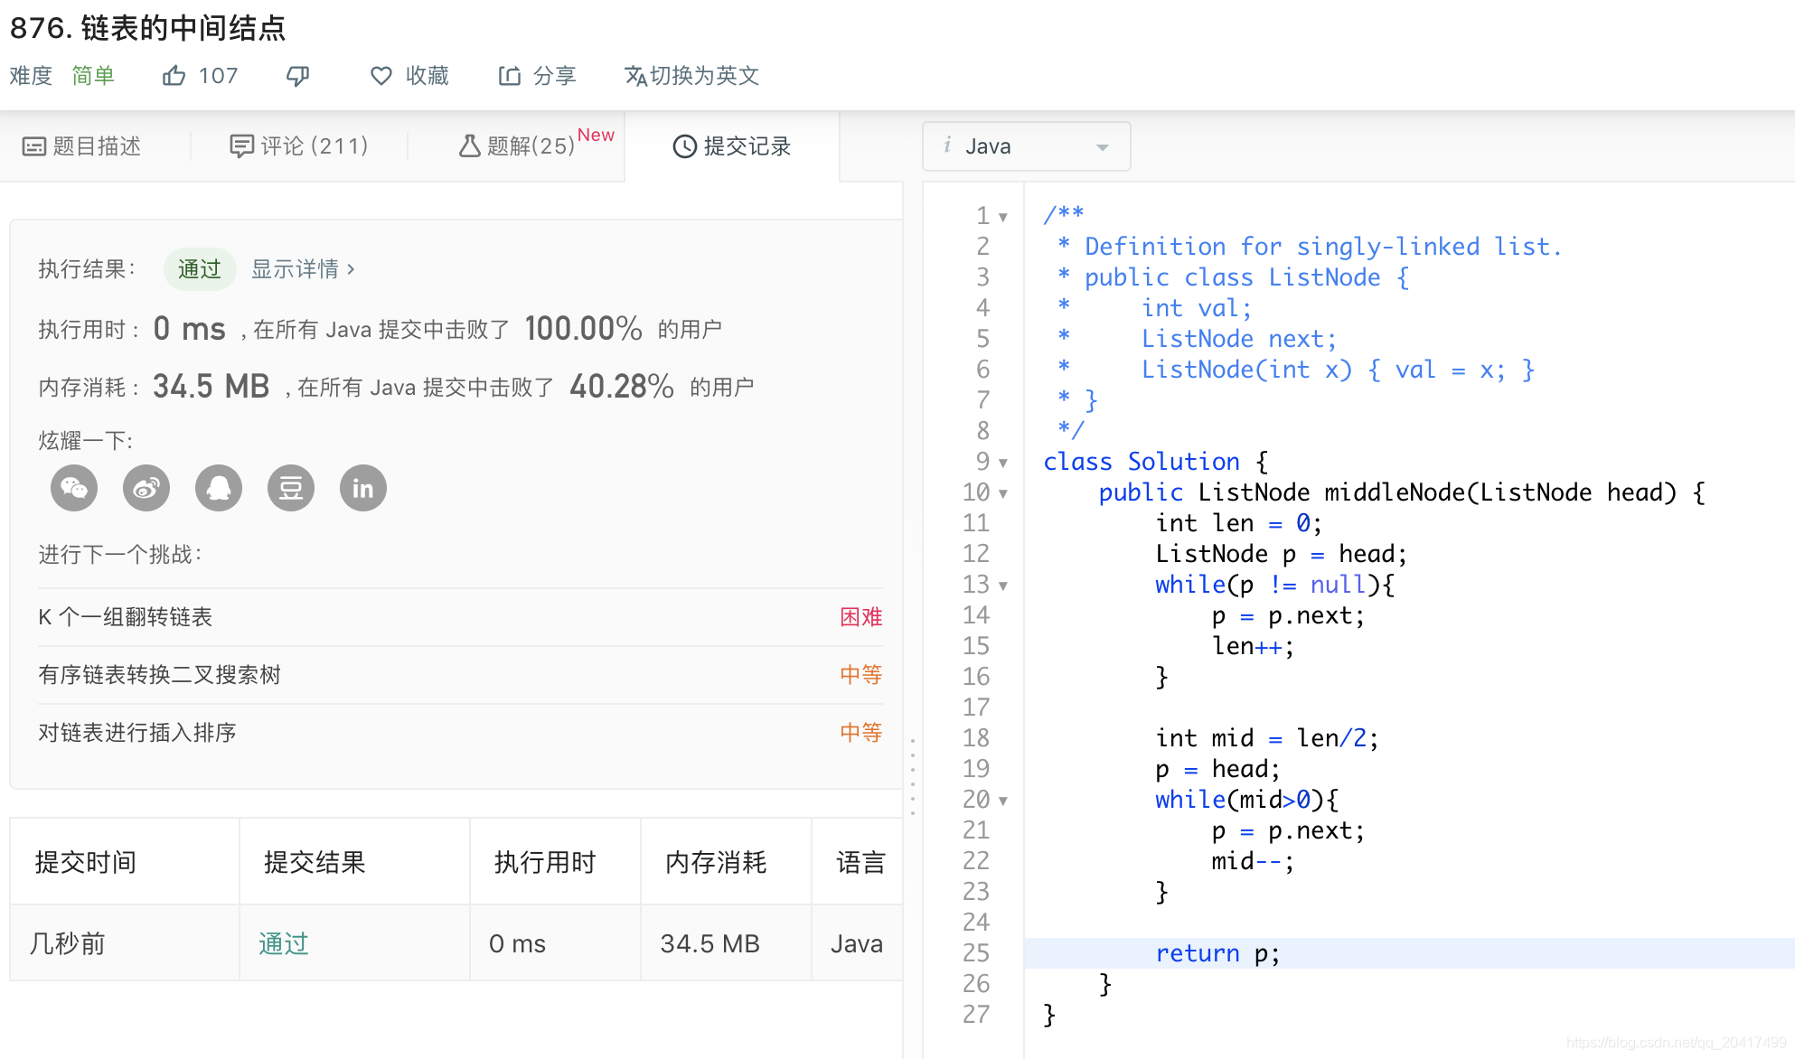Viewport: 1795px width, 1059px height.
Task: Share result to QQ
Action: (x=218, y=488)
